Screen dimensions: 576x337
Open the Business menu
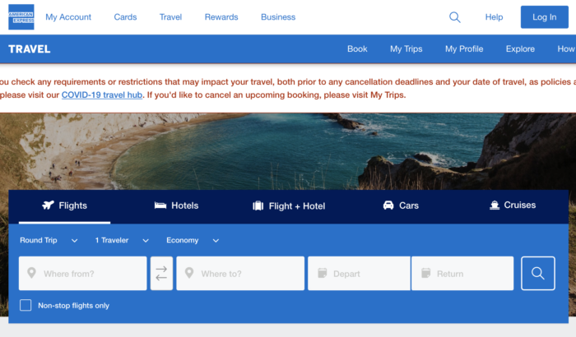pyautogui.click(x=278, y=17)
